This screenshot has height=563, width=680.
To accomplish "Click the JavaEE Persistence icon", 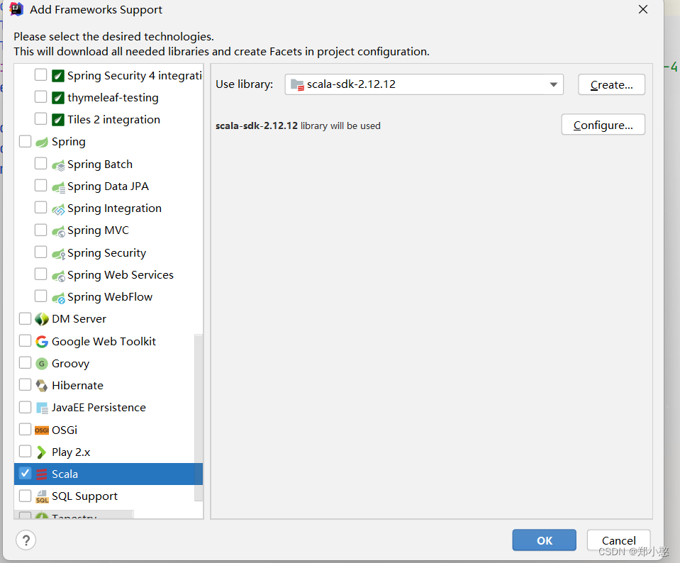I will pyautogui.click(x=42, y=408).
